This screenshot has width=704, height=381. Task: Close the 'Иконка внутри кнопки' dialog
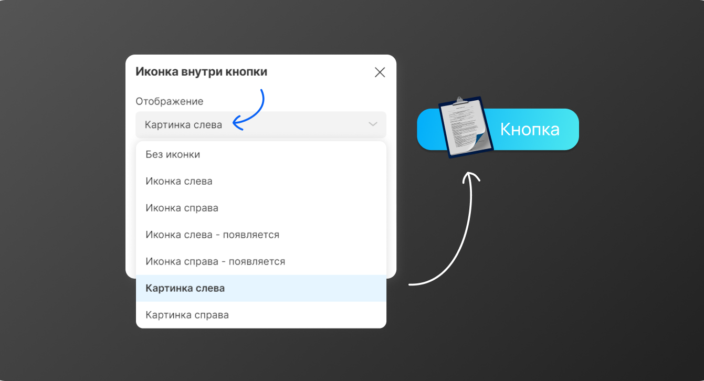380,72
